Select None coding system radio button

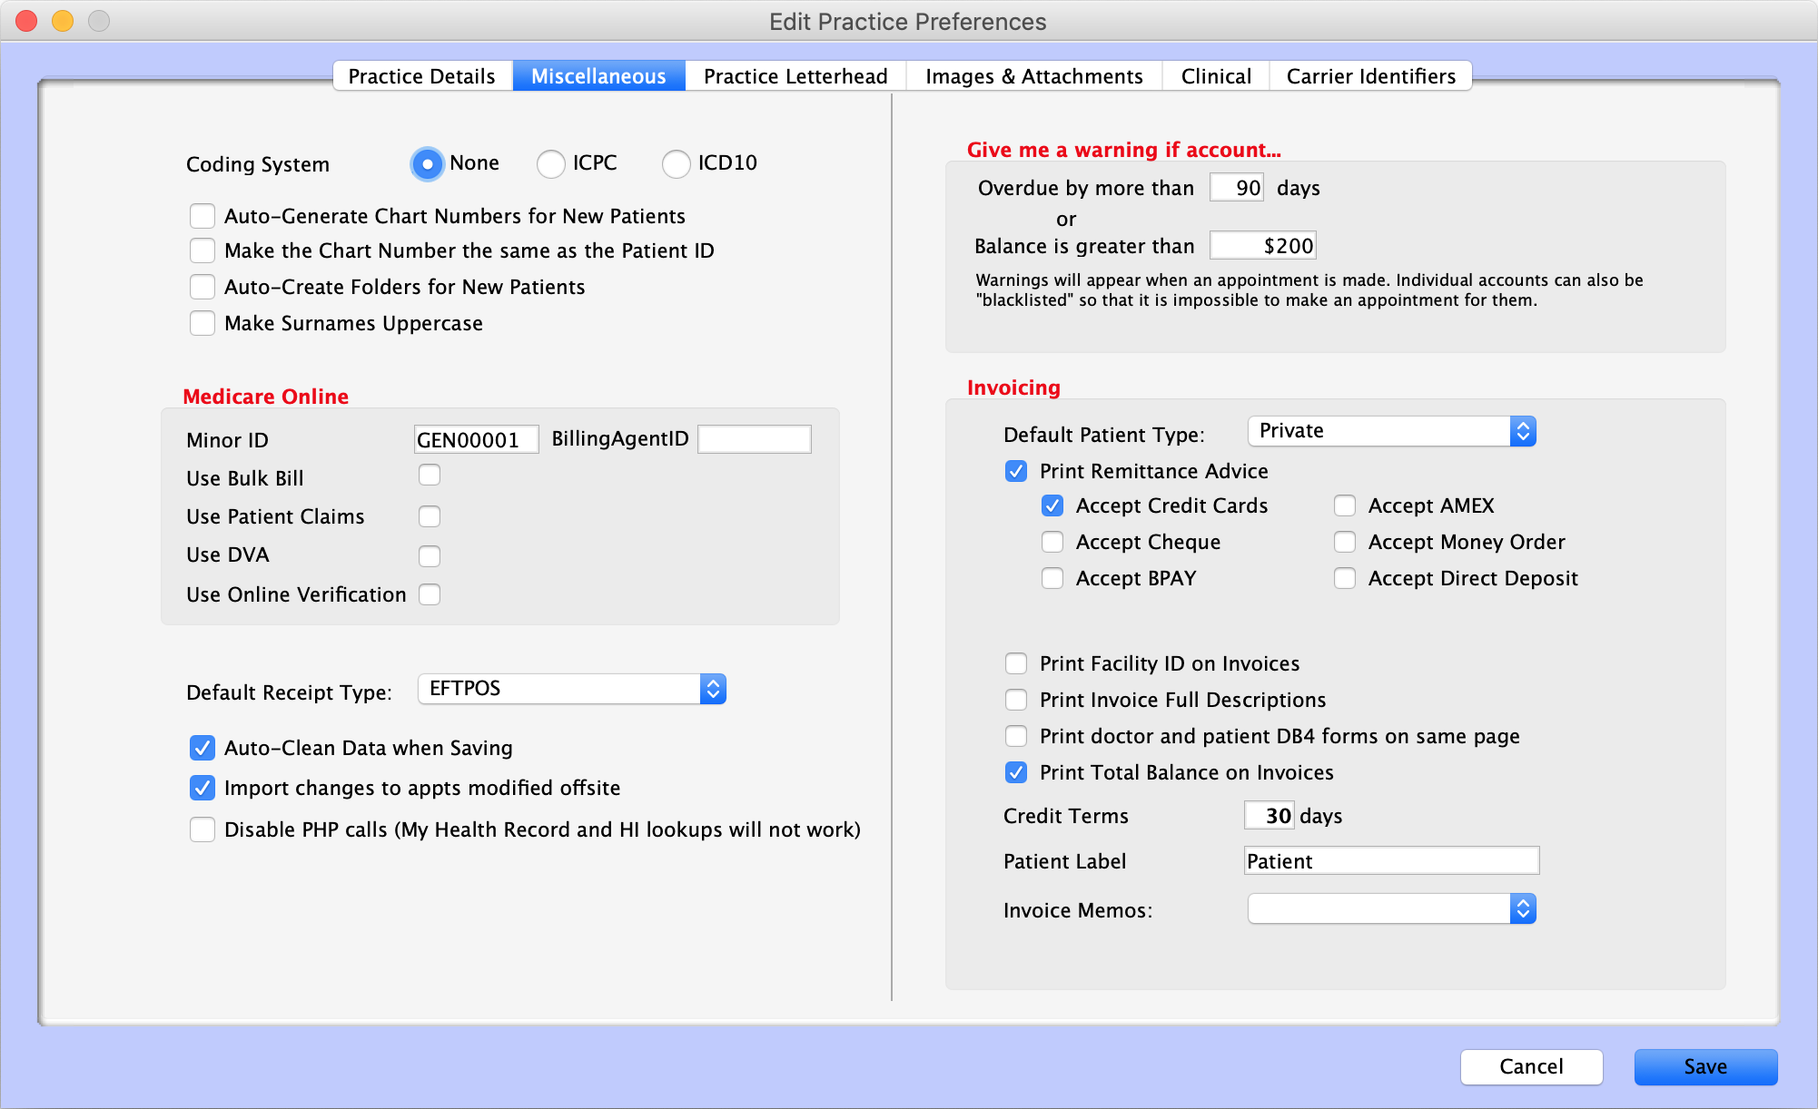click(427, 164)
